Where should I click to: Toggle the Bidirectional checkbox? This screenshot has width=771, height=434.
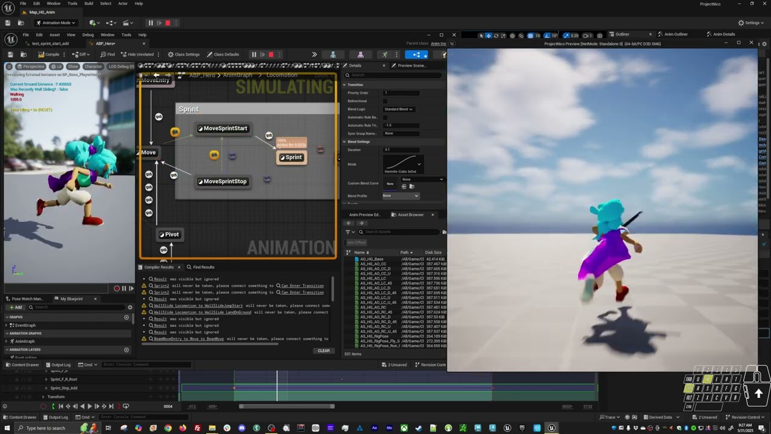[x=385, y=101]
